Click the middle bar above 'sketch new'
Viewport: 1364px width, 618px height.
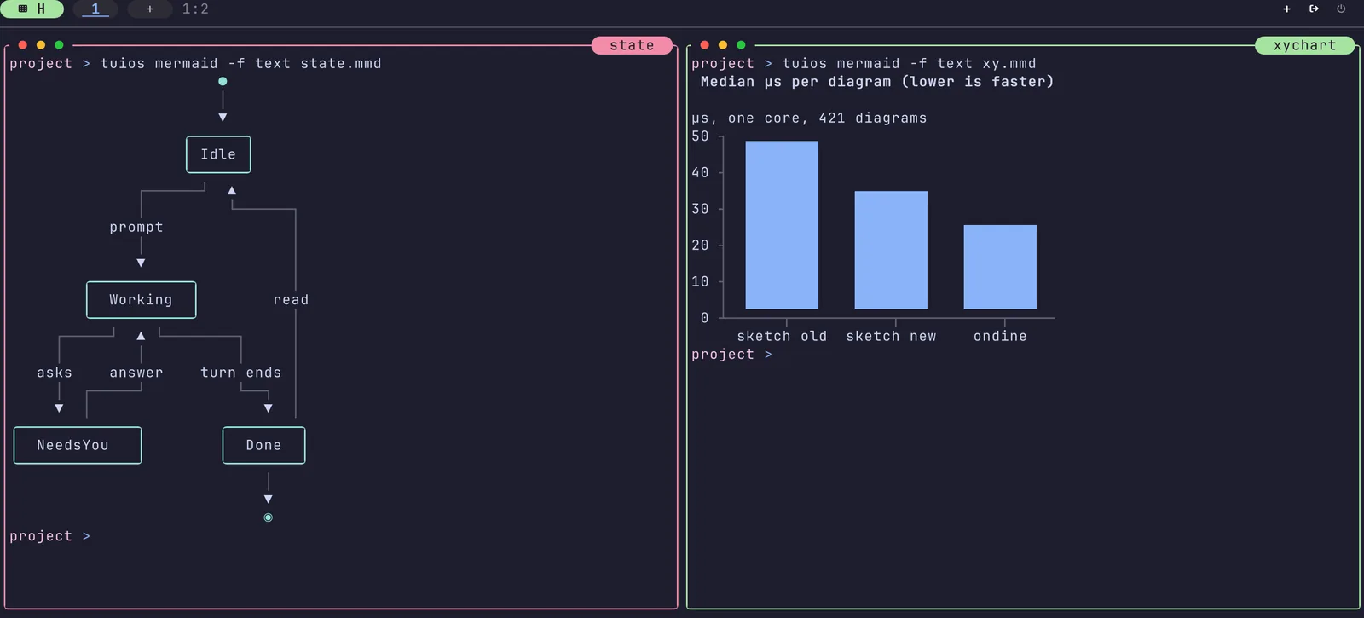(x=891, y=250)
